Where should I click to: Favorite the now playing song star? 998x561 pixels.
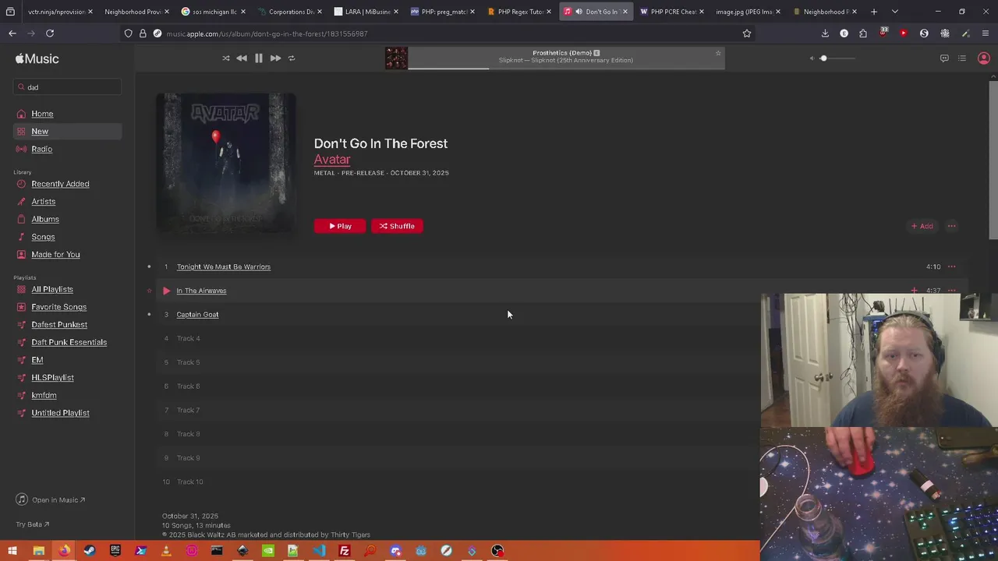[718, 53]
